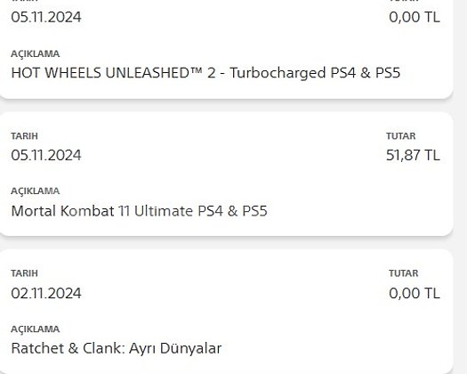Viewport: 467px width, 374px height.
Task: Click the TUTAR label on Ratchet & Clank card
Action: pyautogui.click(x=404, y=273)
